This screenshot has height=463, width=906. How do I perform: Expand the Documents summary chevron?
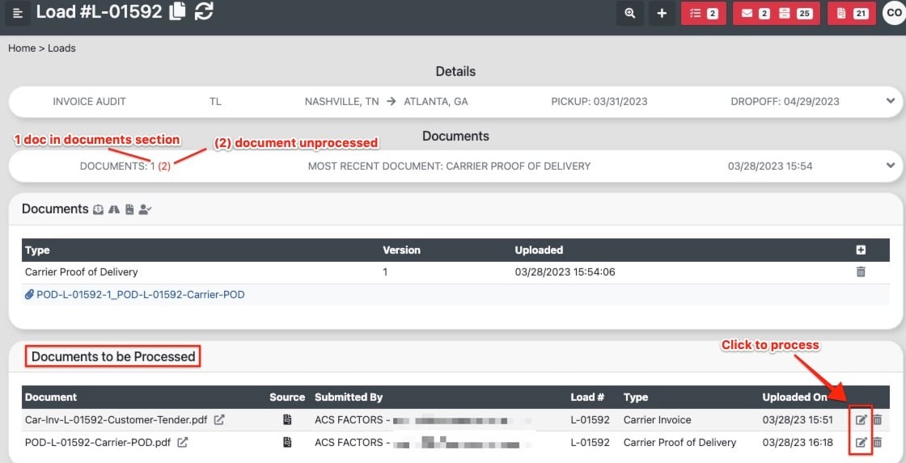[x=890, y=166]
